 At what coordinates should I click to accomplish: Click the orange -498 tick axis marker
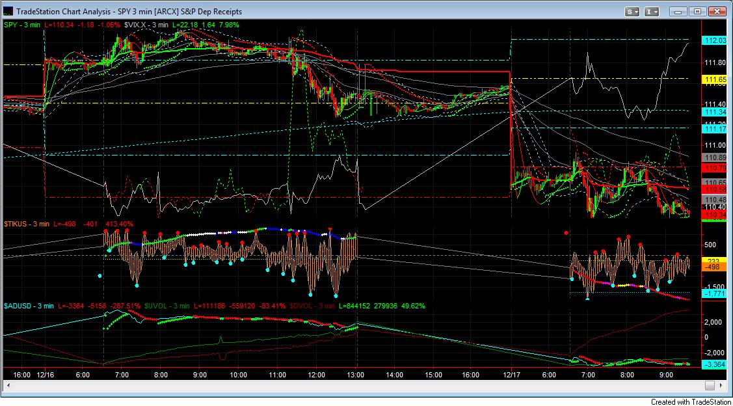click(713, 267)
